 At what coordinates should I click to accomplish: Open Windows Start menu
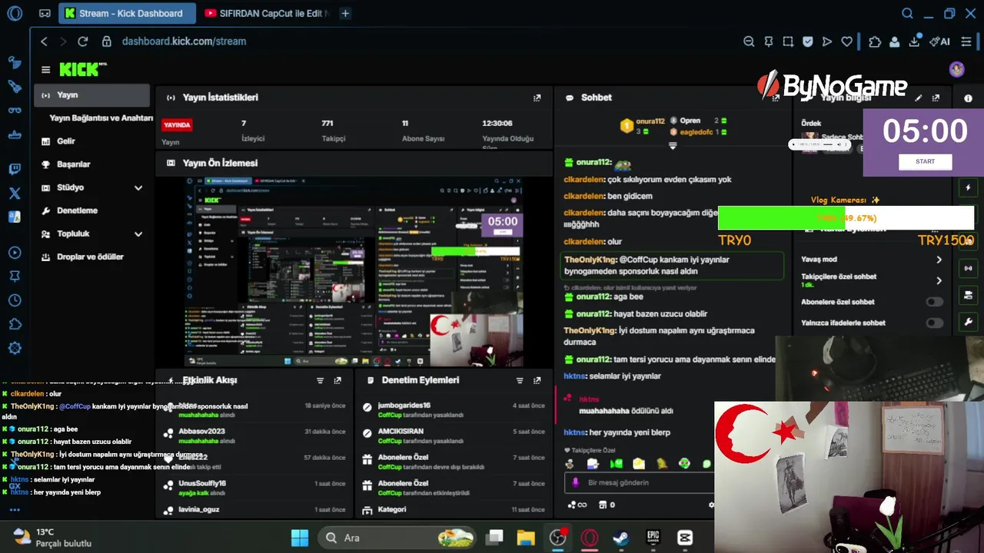pyautogui.click(x=300, y=538)
